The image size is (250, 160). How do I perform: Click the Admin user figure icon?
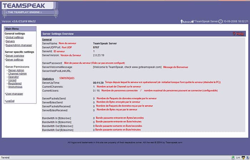pyautogui.click(x=181, y=21)
